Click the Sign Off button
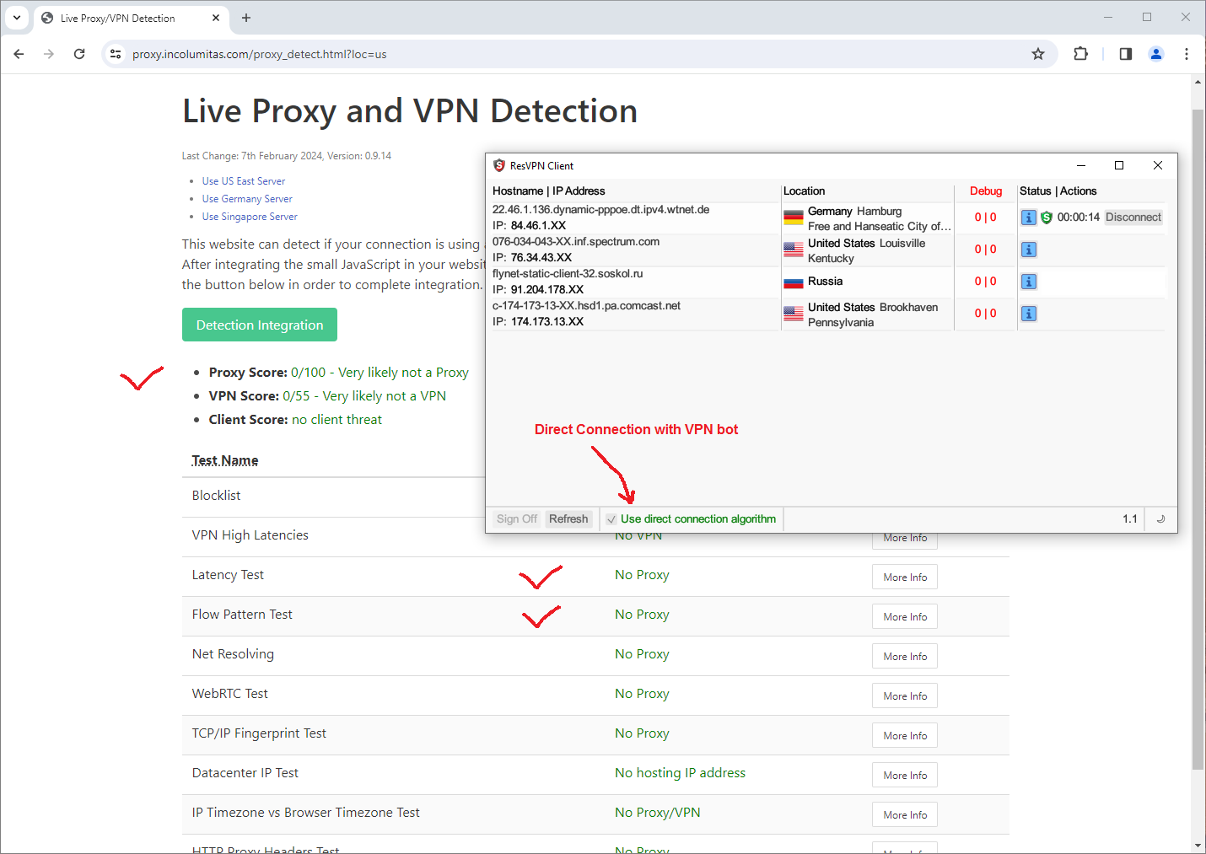 tap(517, 519)
